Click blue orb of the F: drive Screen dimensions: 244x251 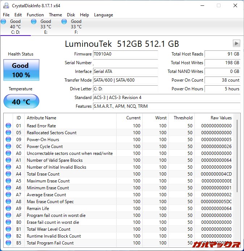[x=64, y=22]
